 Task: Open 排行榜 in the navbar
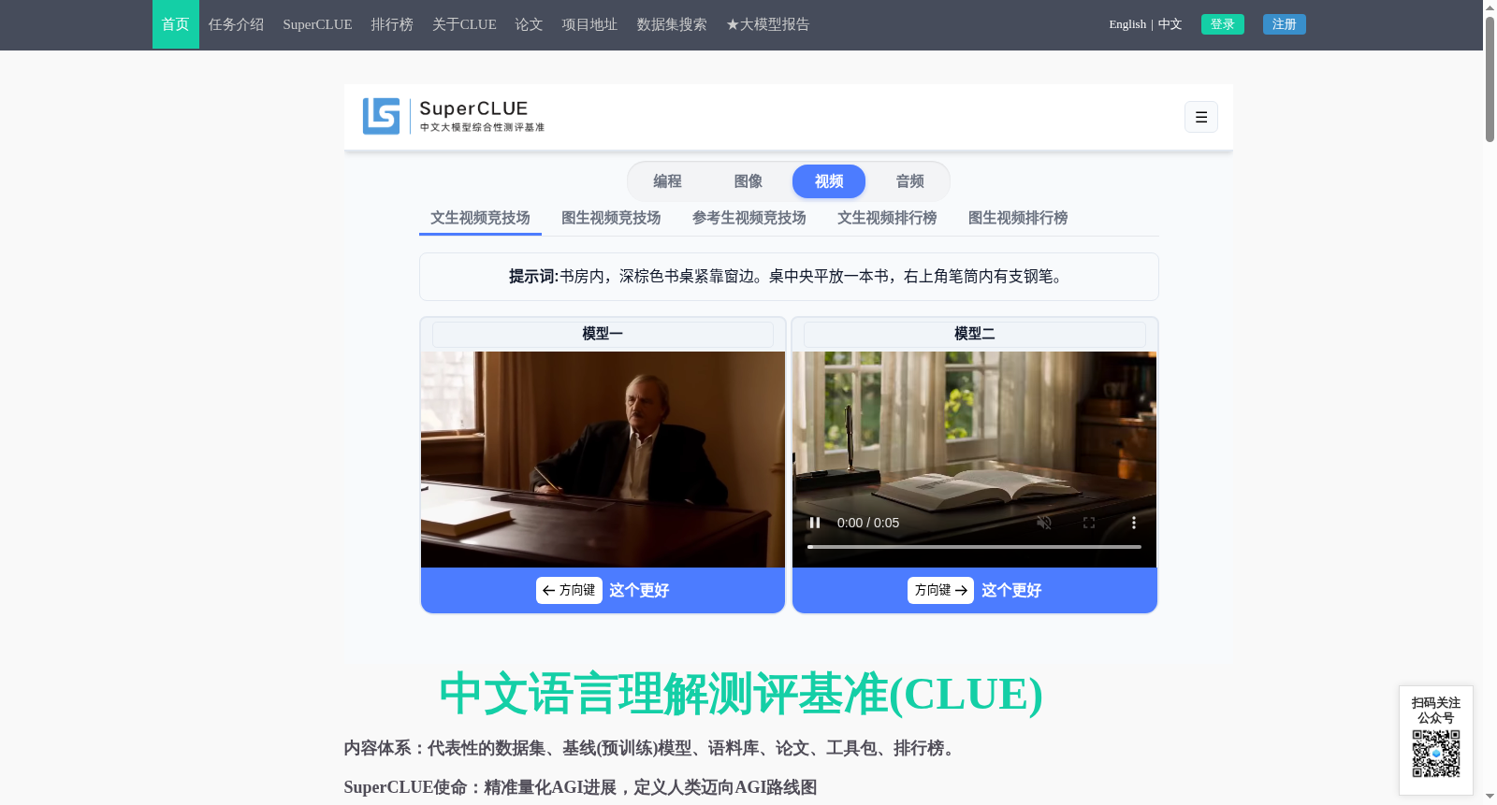point(392,24)
